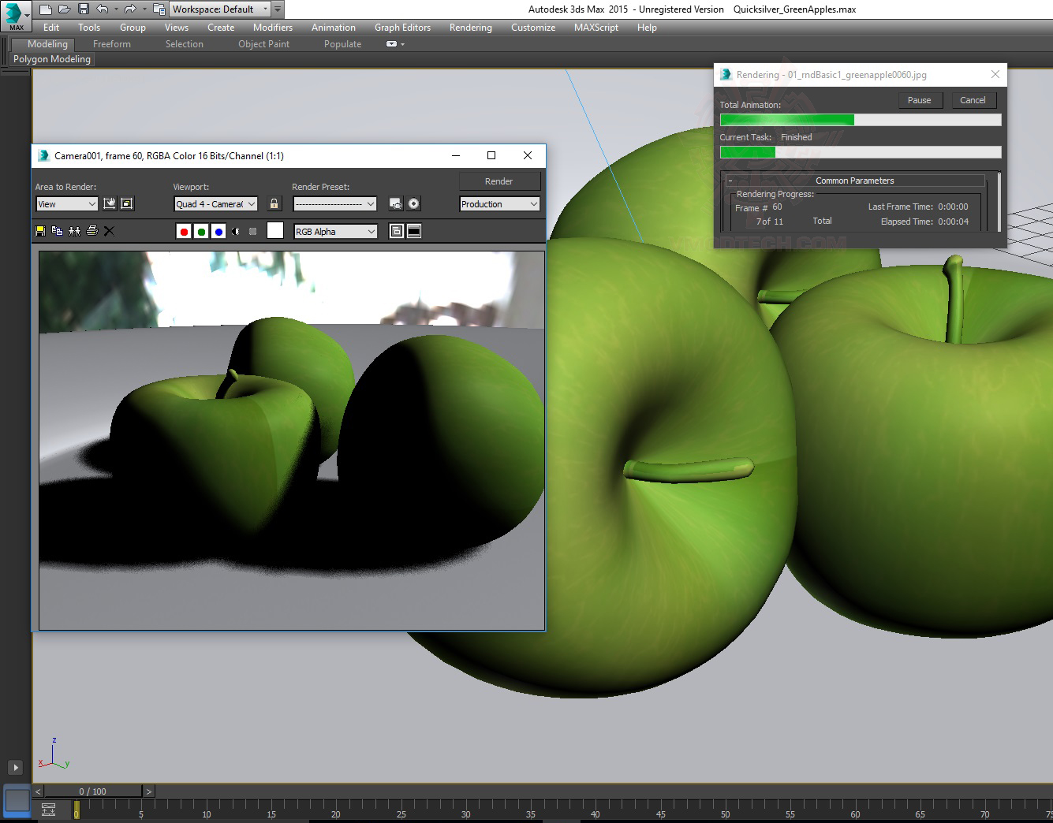This screenshot has width=1053, height=823.
Task: Clone the rendered frame window
Action: tap(74, 231)
